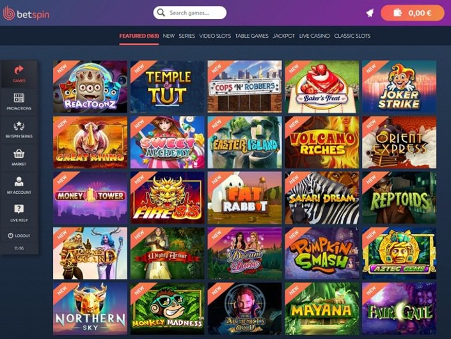Screen dimensions: 451x339
Task: Click the Search games input field
Action: (x=190, y=13)
